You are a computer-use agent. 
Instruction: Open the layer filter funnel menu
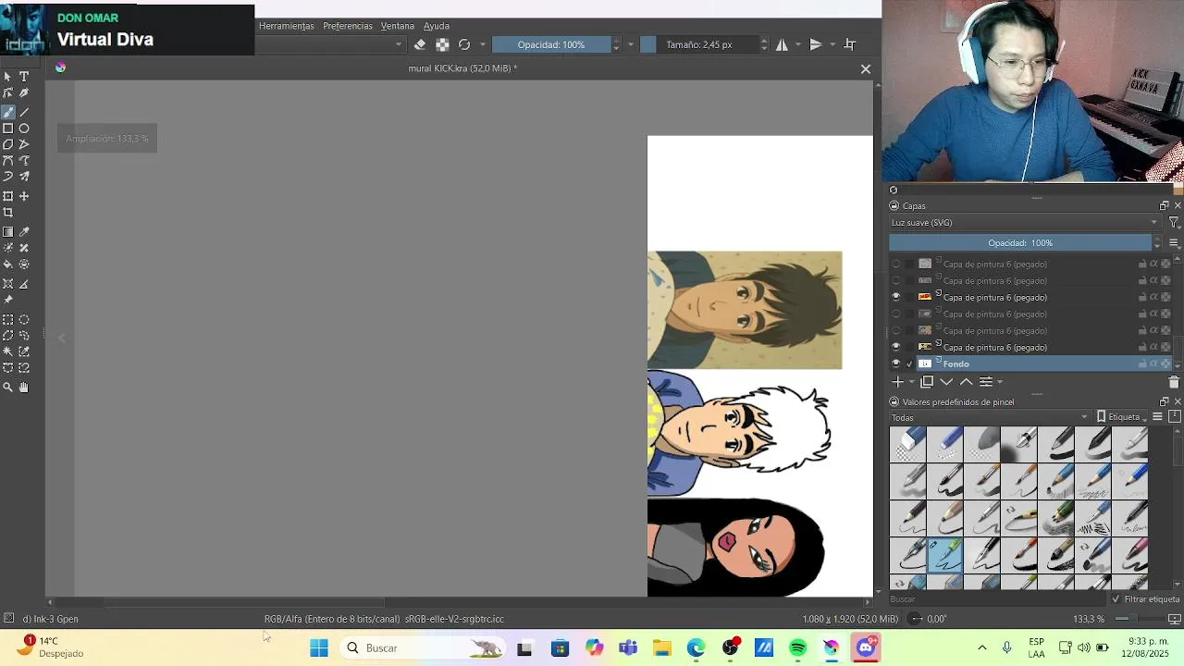1174,223
